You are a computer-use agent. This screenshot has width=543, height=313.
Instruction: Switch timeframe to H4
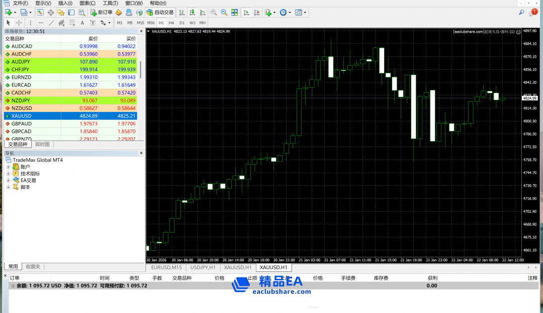click(x=171, y=23)
